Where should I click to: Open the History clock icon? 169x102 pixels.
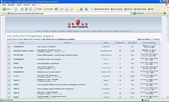pos(56,9)
